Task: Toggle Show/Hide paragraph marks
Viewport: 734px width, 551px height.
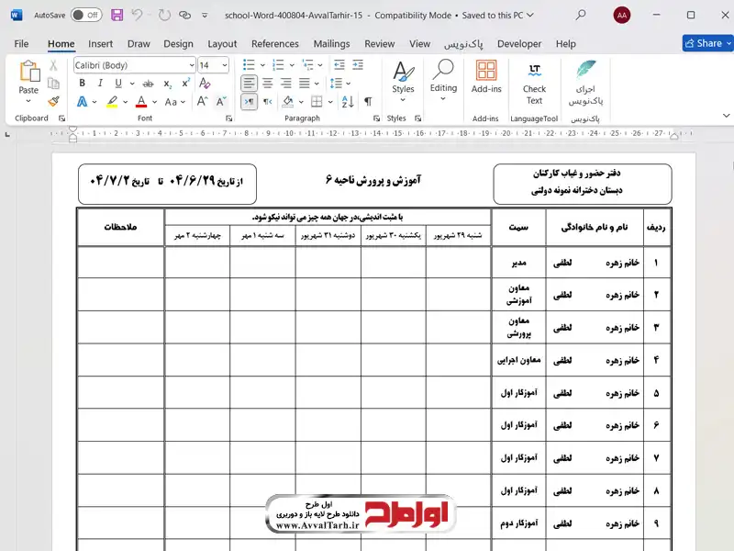Action: point(367,102)
